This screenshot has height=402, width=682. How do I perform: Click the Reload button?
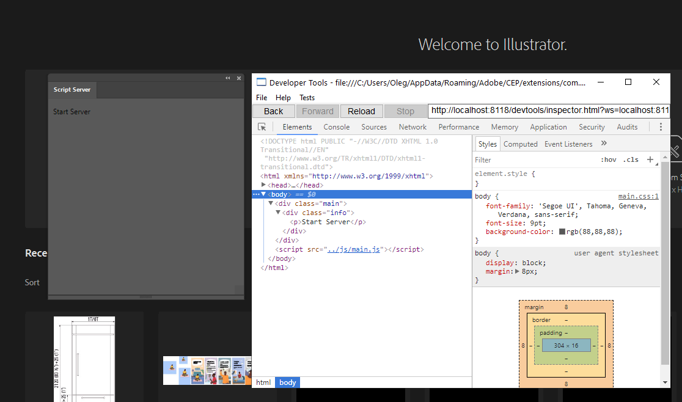(361, 111)
